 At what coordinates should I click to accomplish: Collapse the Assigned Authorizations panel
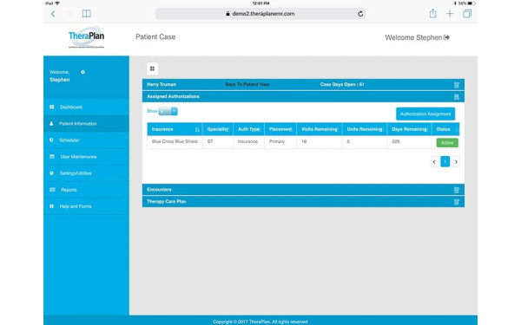pyautogui.click(x=457, y=97)
